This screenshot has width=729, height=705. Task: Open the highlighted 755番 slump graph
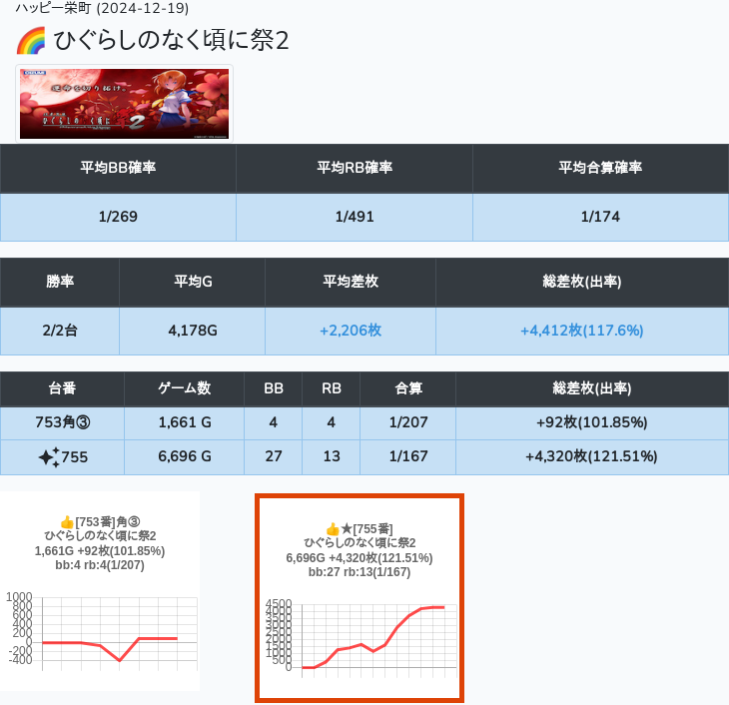coord(360,598)
